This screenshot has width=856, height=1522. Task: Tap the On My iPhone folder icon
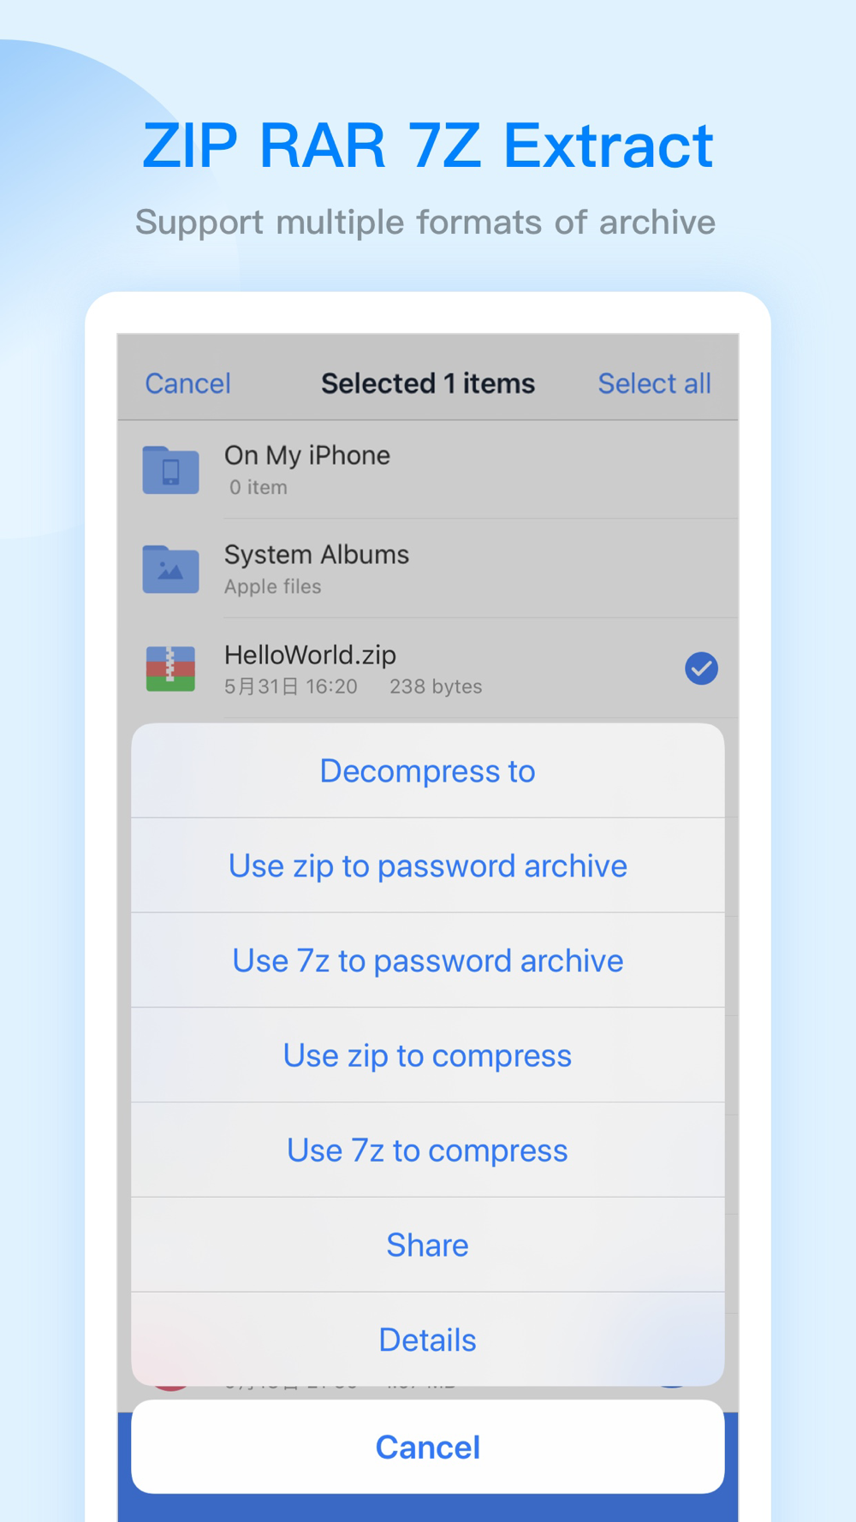click(x=170, y=470)
